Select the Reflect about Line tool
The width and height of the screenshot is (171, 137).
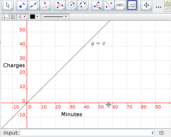(109, 5)
